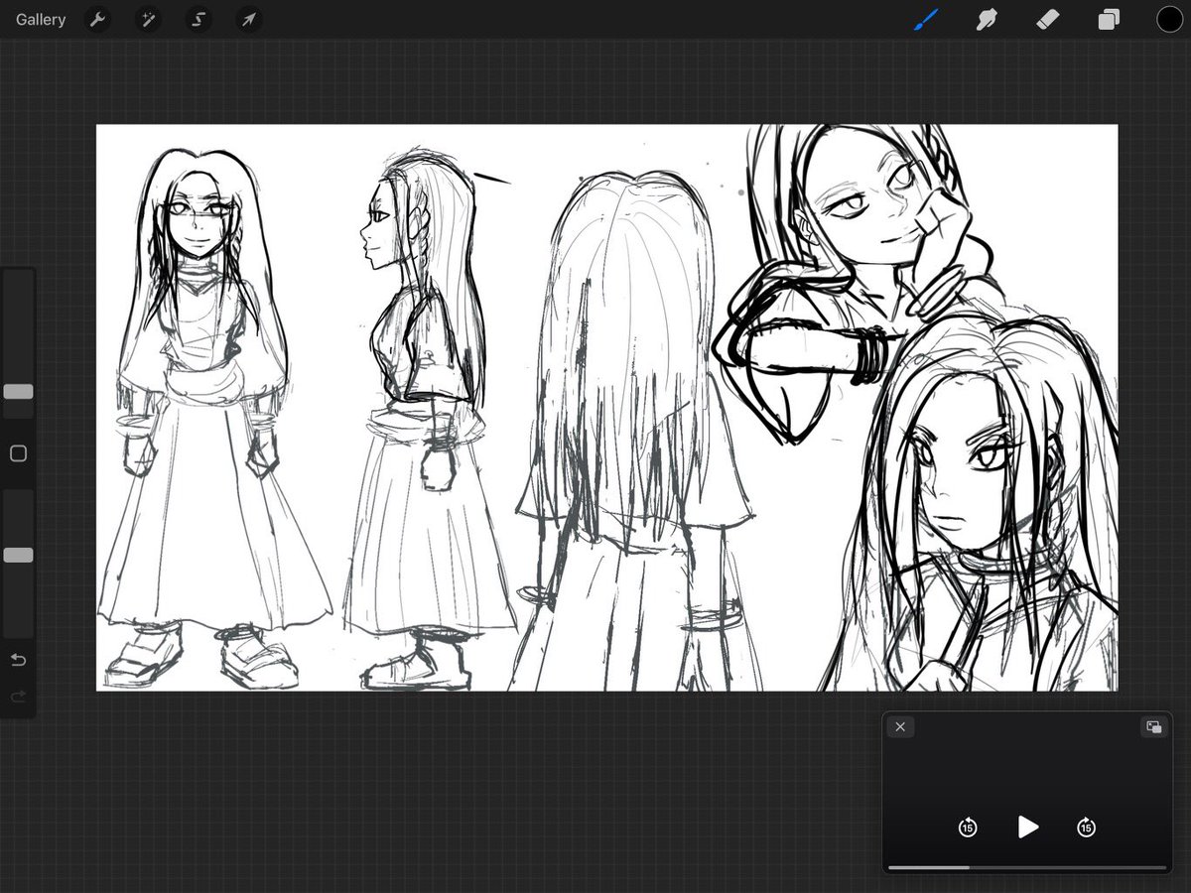Open the black color picker circle

coord(1169,20)
